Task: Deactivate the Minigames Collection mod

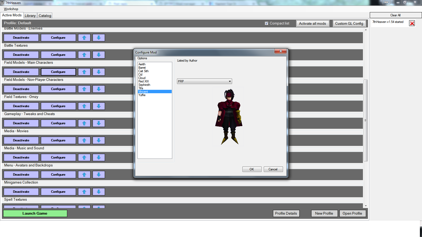Action: [21, 192]
